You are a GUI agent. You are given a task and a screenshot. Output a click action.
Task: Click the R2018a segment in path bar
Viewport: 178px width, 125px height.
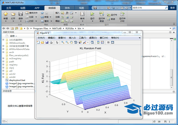coord(69,28)
